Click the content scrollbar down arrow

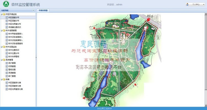[206, 105]
